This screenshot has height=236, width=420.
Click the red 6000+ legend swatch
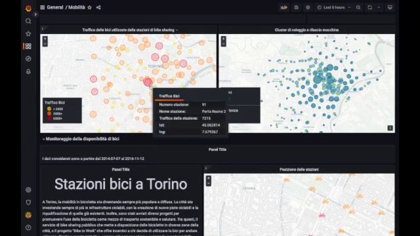pyautogui.click(x=49, y=118)
